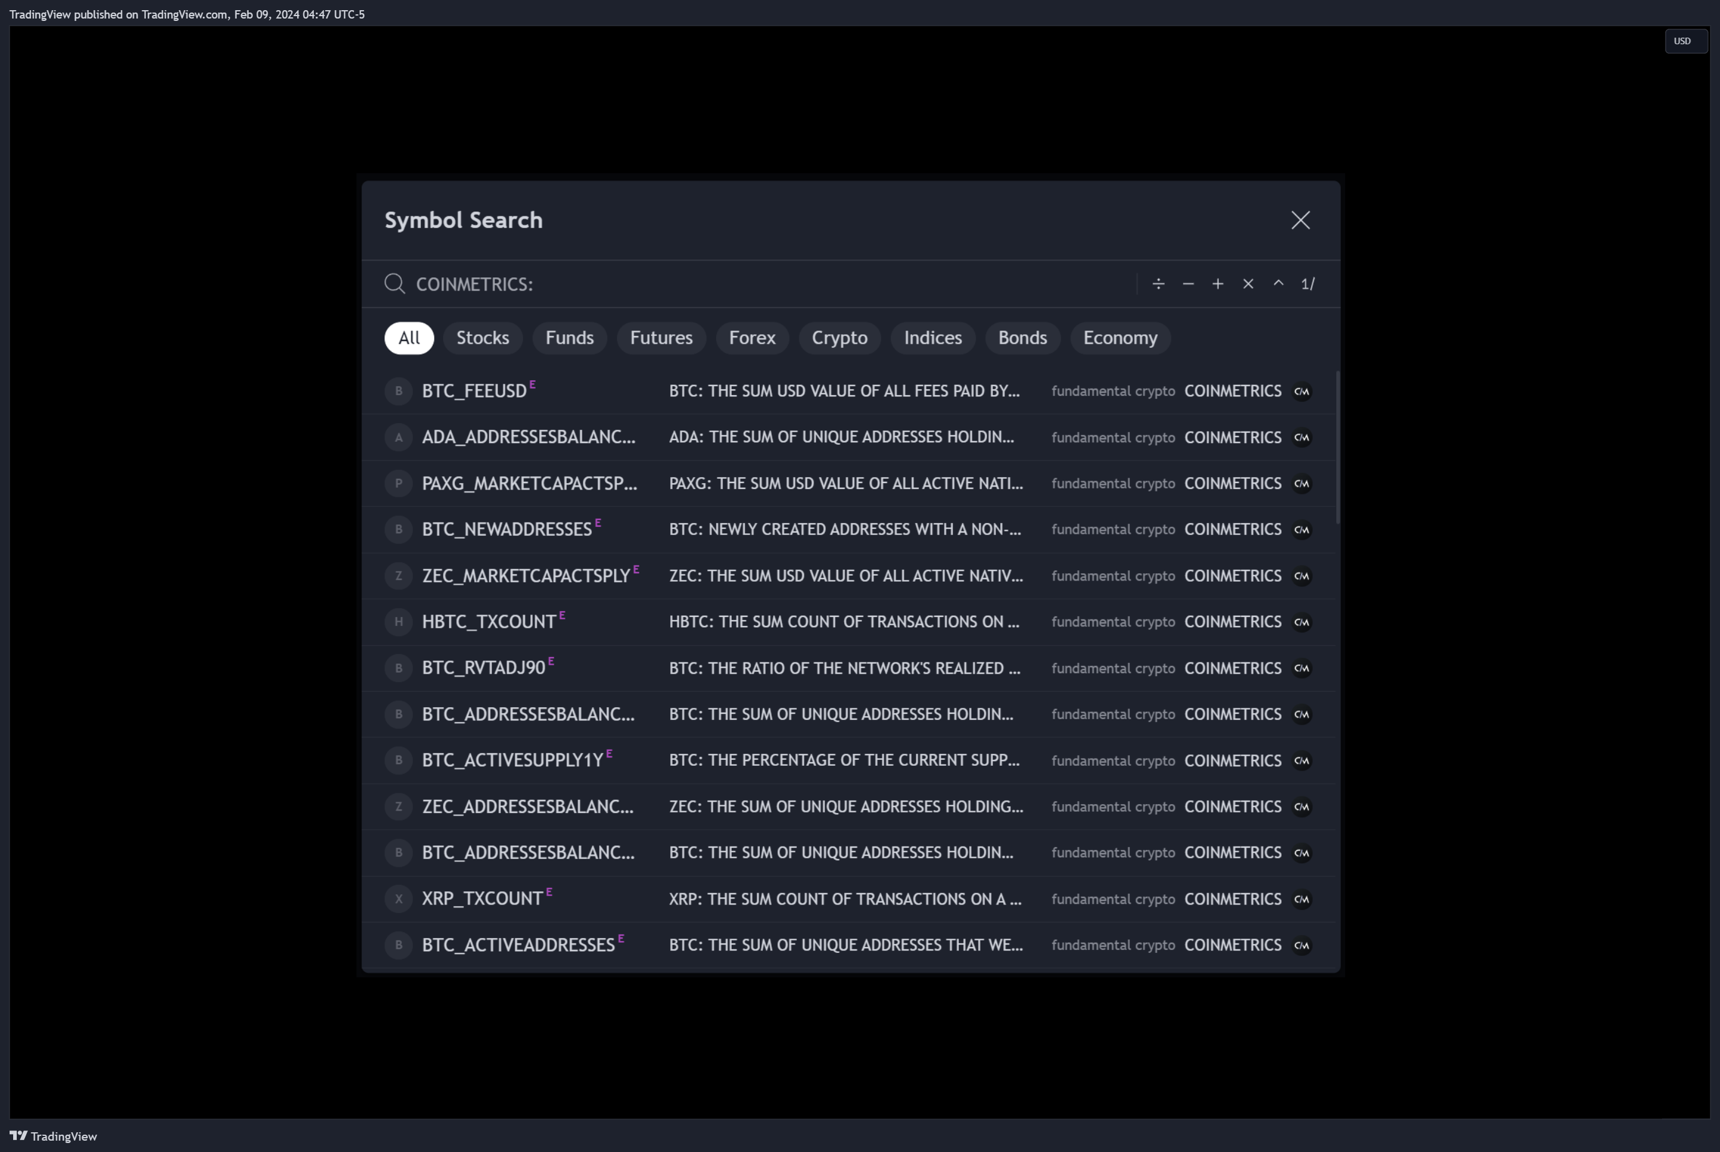Click the BTC fees paid description

pos(844,391)
